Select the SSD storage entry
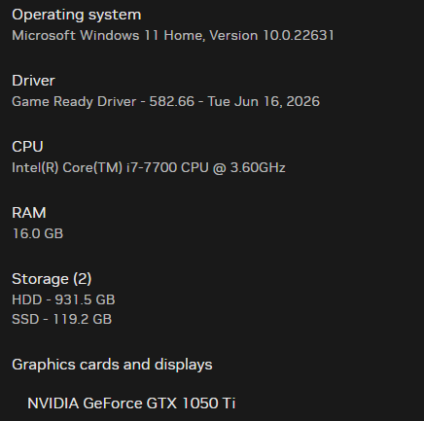The width and height of the screenshot is (424, 421). coord(62,319)
